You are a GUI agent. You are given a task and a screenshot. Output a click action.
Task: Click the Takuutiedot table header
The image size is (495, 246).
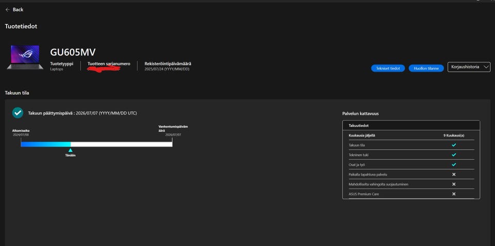(411, 126)
